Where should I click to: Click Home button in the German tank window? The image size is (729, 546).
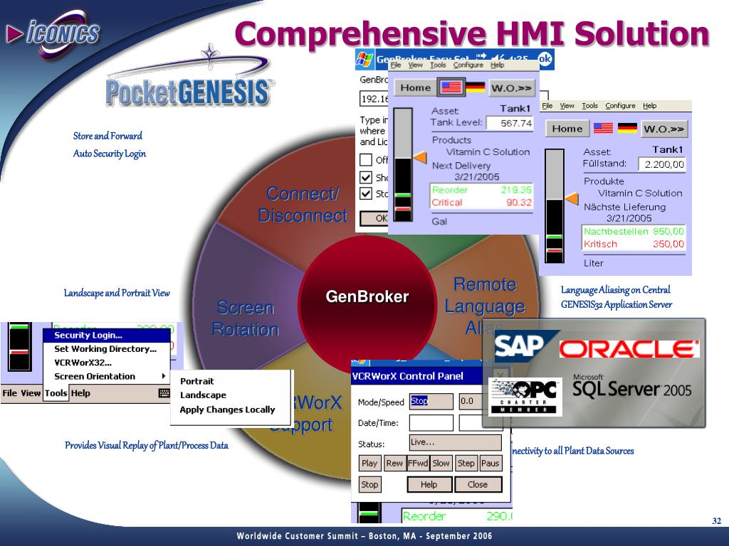tap(567, 129)
